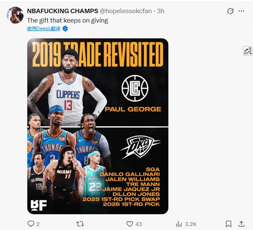253x230 pixels.
Task: Open the post via the 3h timestamp
Action: [x=161, y=11]
